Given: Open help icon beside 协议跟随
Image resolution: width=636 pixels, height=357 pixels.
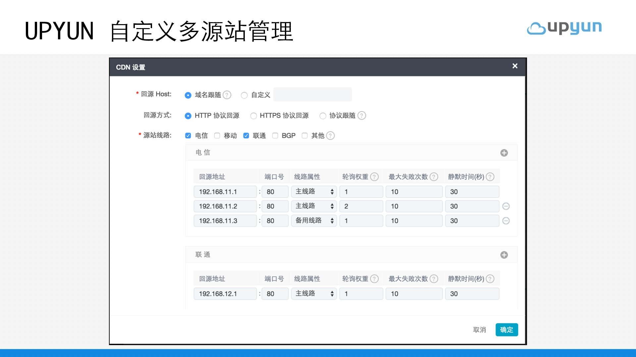Looking at the screenshot, I should (x=362, y=116).
